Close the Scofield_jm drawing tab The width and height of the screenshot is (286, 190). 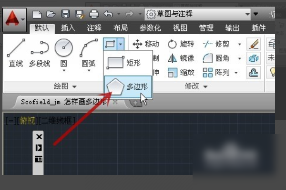(115, 102)
